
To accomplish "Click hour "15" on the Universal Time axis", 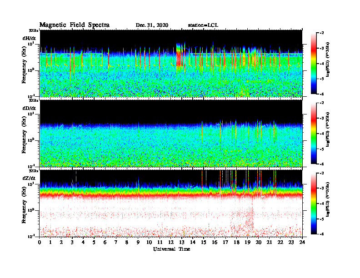I will 204,242.
